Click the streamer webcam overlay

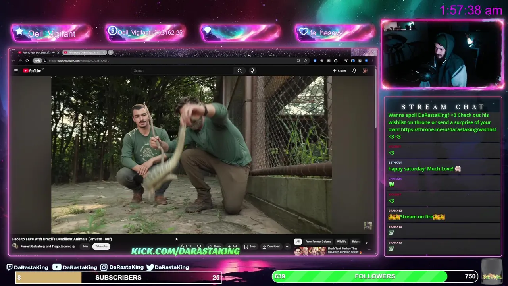click(442, 55)
